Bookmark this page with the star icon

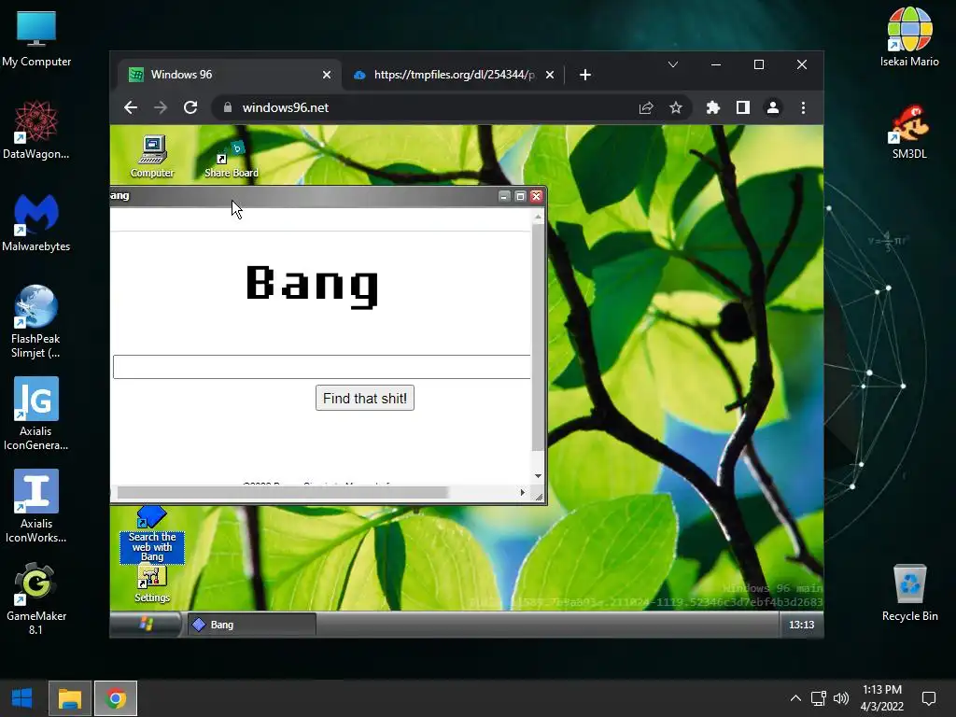pos(676,108)
